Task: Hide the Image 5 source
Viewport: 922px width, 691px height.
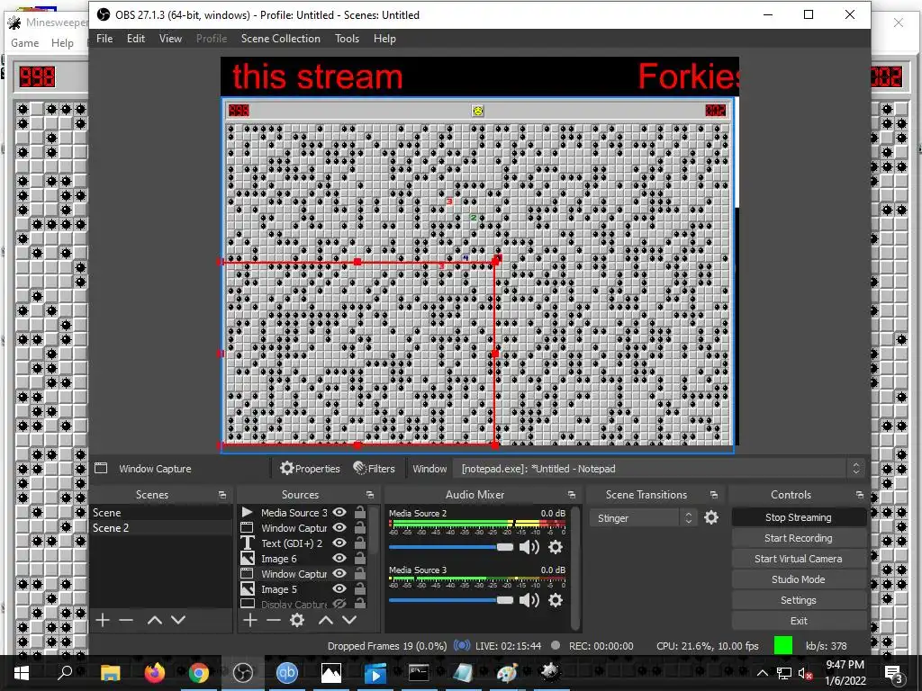Action: click(339, 588)
